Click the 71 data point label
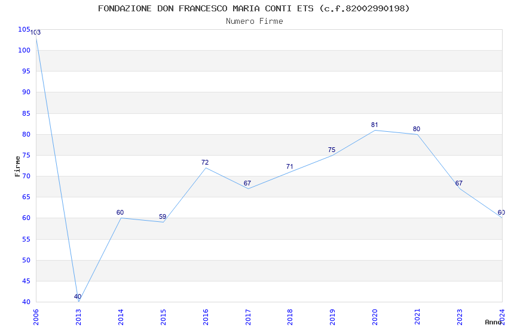Screen dimensions: 508x328 tap(290, 166)
